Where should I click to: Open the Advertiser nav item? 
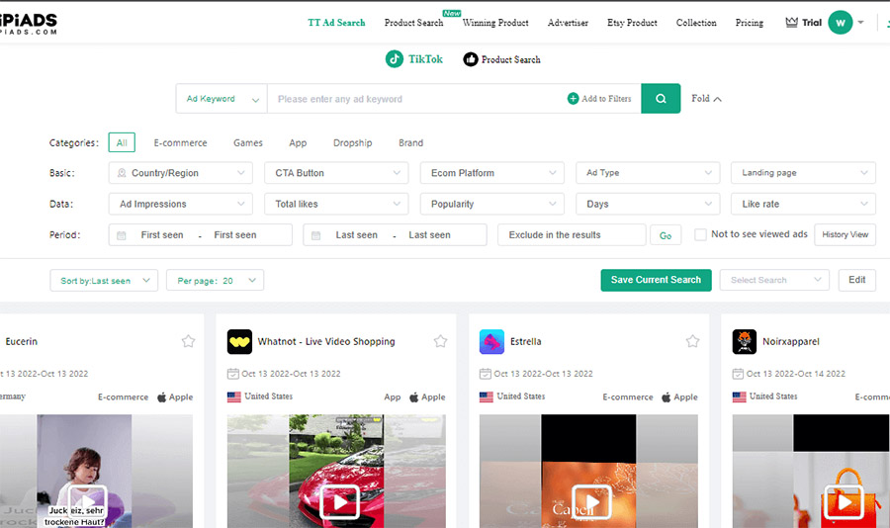[x=568, y=23]
